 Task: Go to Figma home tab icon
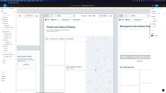6,3
